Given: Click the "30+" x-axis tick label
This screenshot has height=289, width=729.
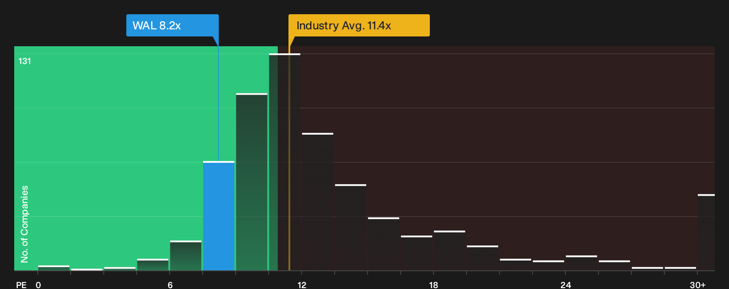Looking at the screenshot, I should pyautogui.click(x=697, y=285).
